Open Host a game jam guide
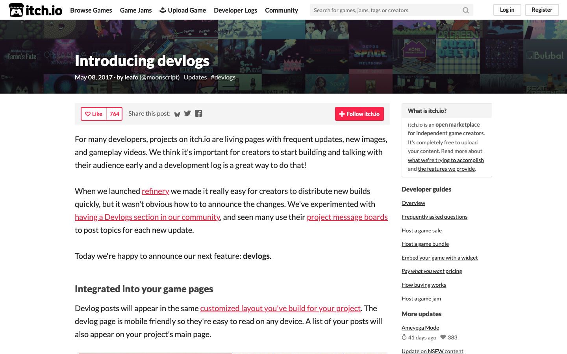 pos(421,299)
